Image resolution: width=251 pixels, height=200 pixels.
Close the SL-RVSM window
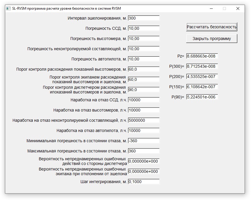238,8
